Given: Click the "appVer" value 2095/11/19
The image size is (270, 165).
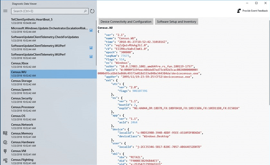Looking at the screenshot, I should 156,77.
